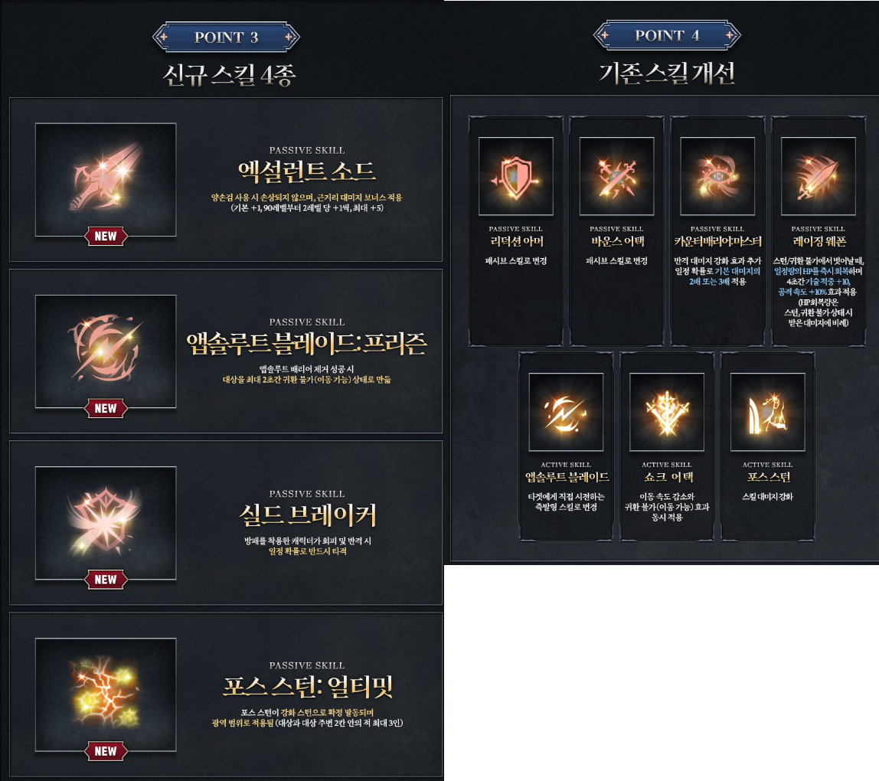
Task: Click the 기존 스킬 개선 heading
Action: pos(667,74)
